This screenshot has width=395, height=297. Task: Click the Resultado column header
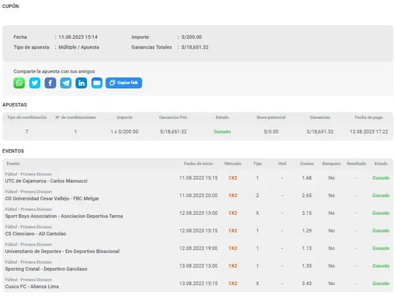tap(356, 163)
